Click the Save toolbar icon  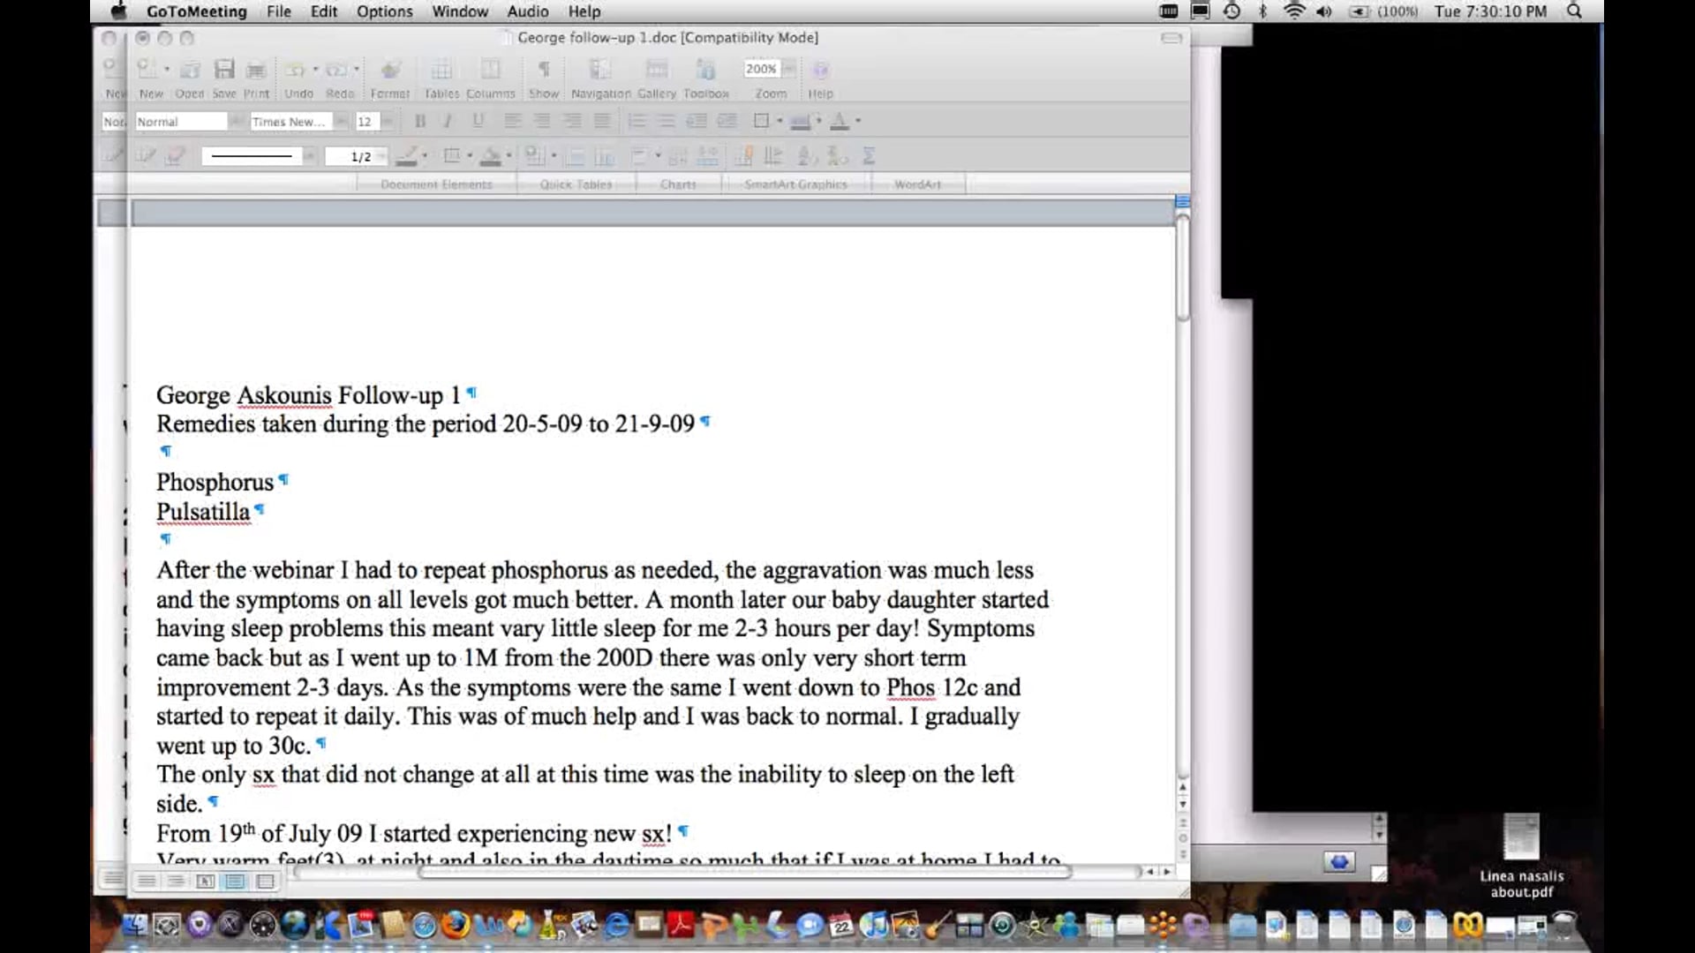pos(224,70)
